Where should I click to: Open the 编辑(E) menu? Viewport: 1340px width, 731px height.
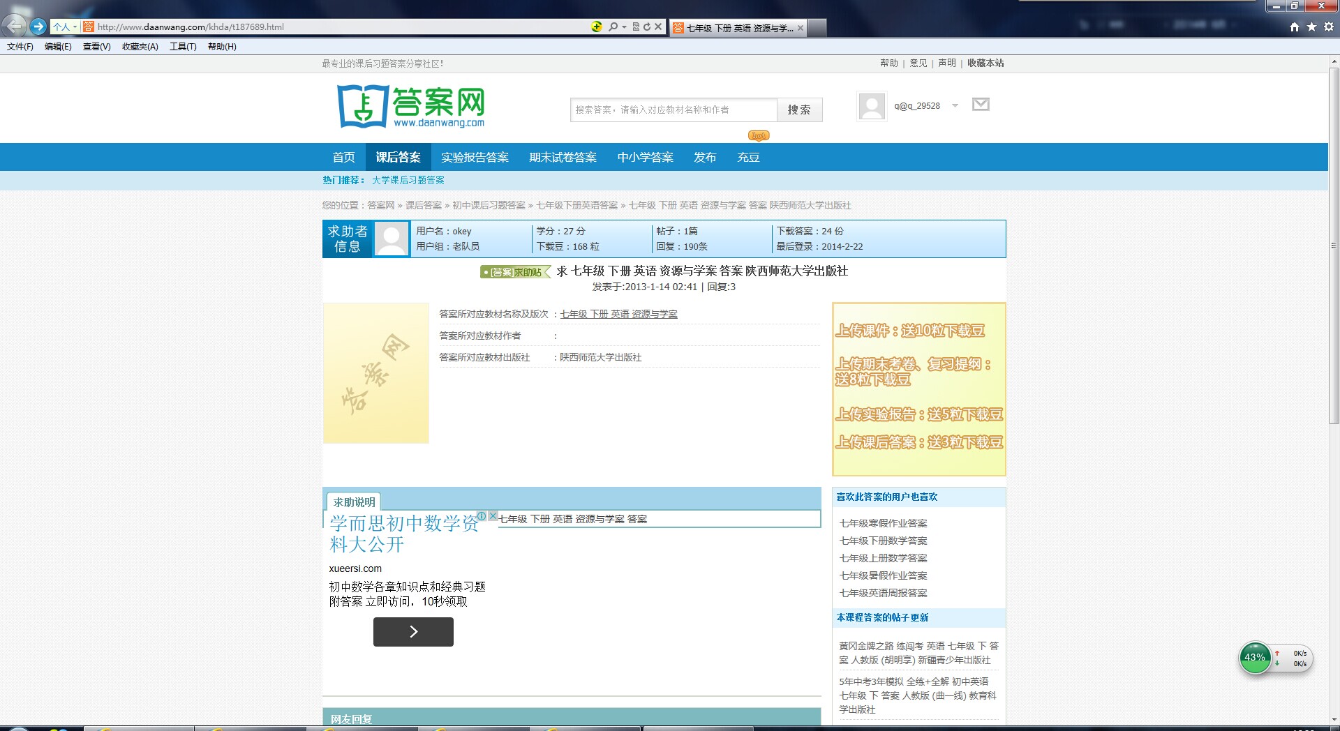pyautogui.click(x=58, y=47)
